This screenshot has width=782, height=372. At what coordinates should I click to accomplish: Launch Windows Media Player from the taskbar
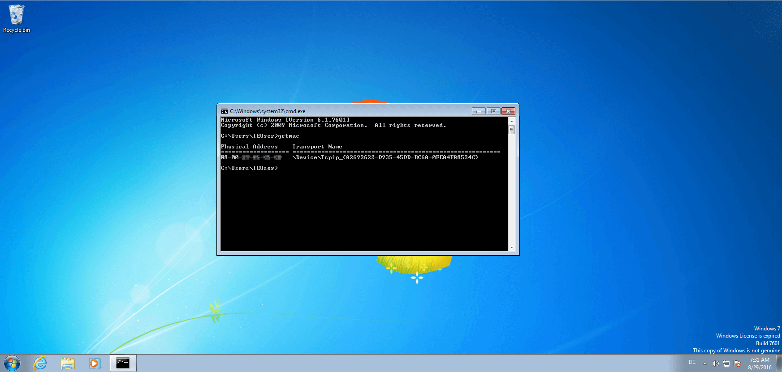click(95, 363)
